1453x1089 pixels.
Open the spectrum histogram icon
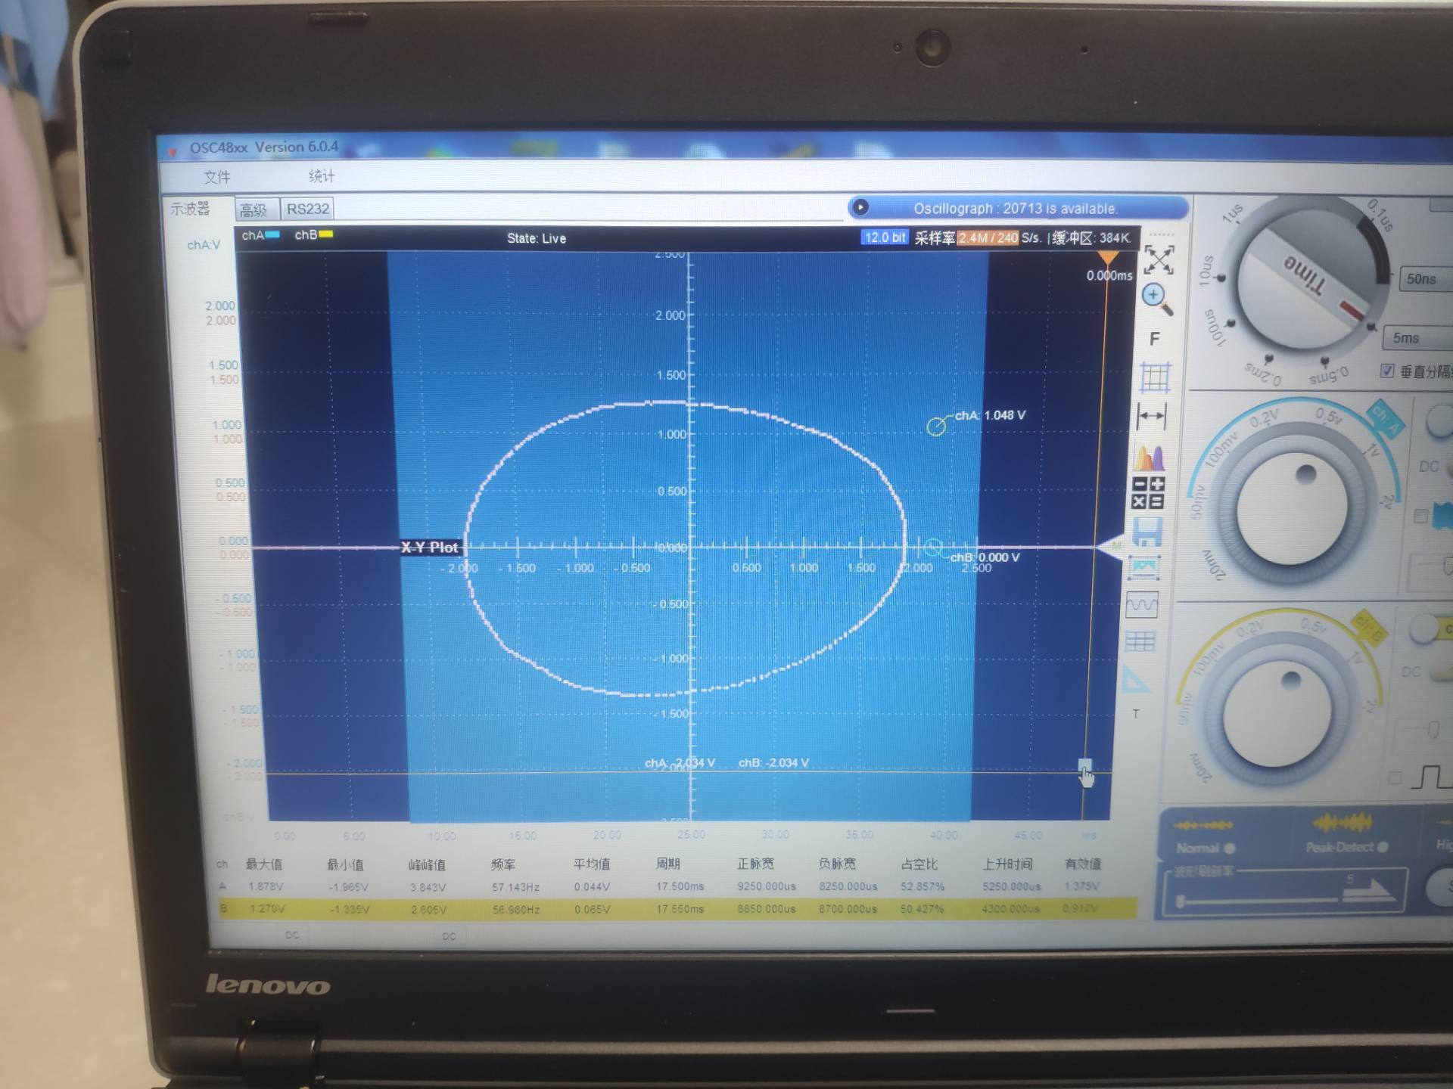point(1150,457)
